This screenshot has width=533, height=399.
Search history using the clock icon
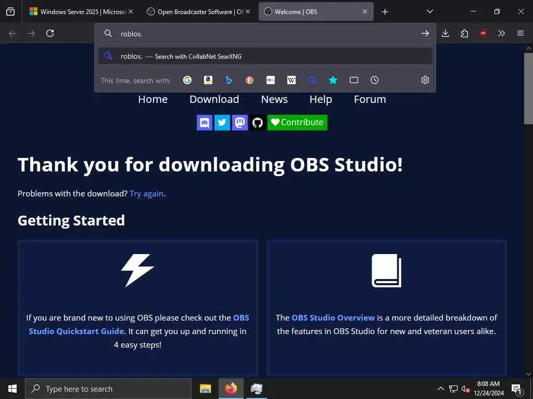pyautogui.click(x=375, y=80)
